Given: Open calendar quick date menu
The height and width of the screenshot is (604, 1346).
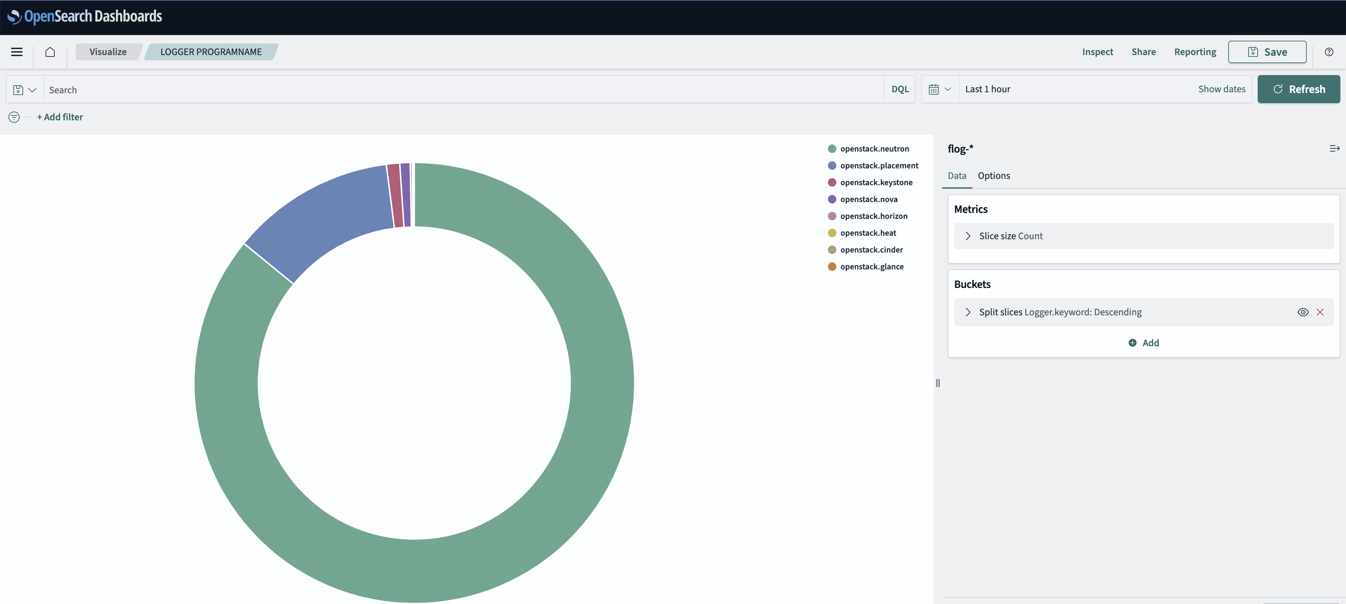Looking at the screenshot, I should tap(939, 89).
